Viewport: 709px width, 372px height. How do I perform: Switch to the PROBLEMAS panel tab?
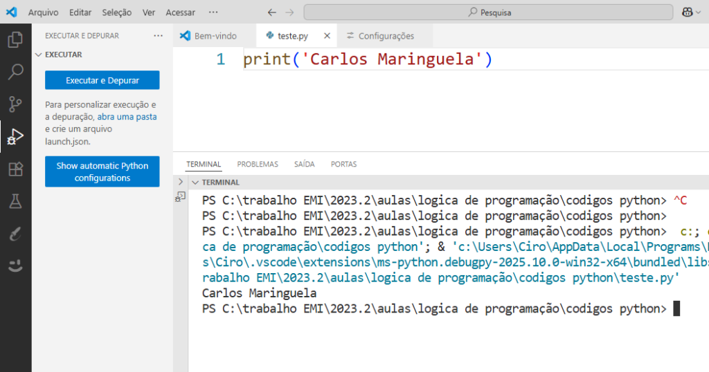[258, 165]
